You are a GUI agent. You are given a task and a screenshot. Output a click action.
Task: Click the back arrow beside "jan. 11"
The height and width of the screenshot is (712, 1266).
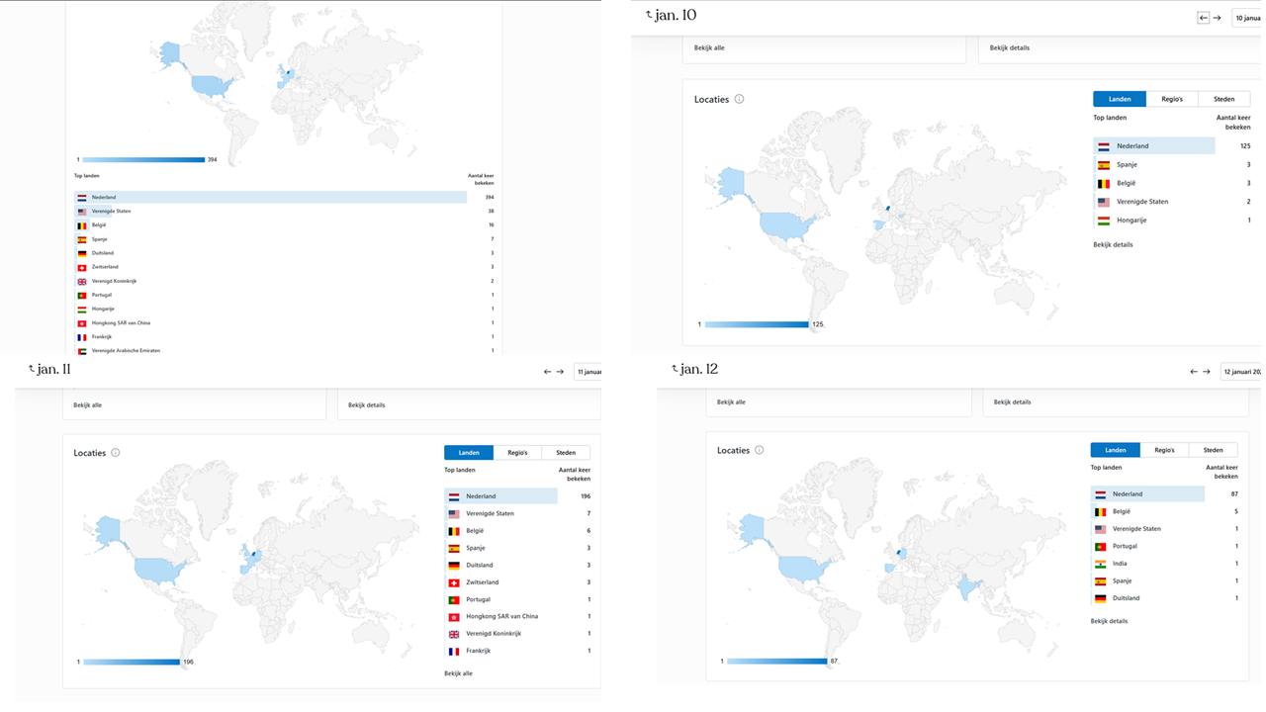tap(32, 370)
